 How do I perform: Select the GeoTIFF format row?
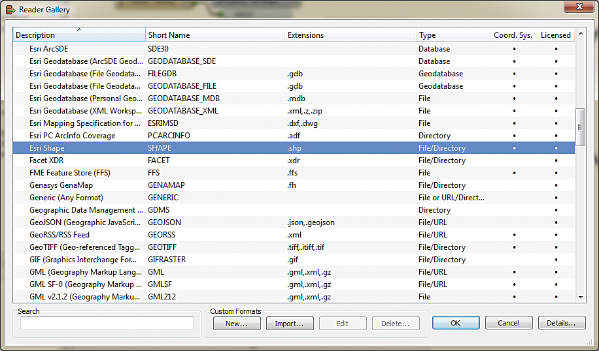tap(294, 247)
